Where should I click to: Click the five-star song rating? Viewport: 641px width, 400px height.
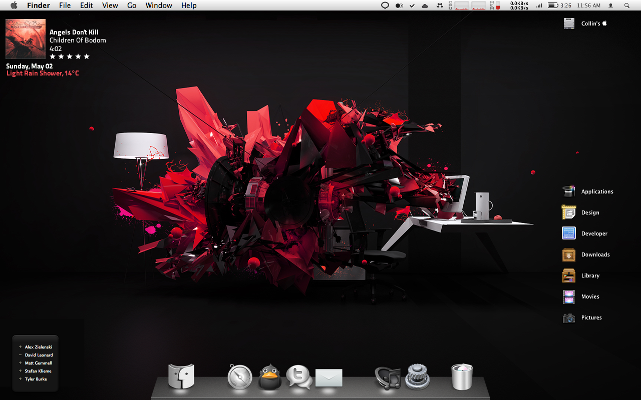click(x=70, y=56)
